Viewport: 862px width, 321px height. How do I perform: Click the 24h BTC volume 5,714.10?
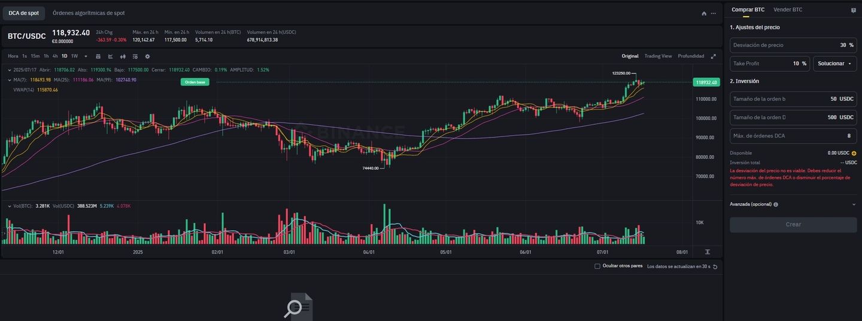[x=204, y=40]
